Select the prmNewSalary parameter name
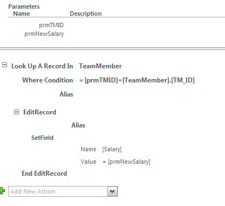The width and height of the screenshot is (225, 206). (44, 34)
